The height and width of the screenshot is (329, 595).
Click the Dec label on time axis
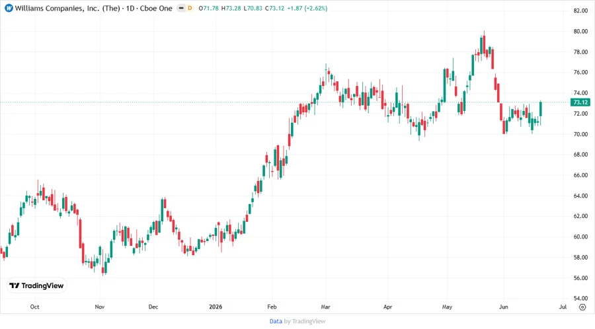(x=153, y=307)
